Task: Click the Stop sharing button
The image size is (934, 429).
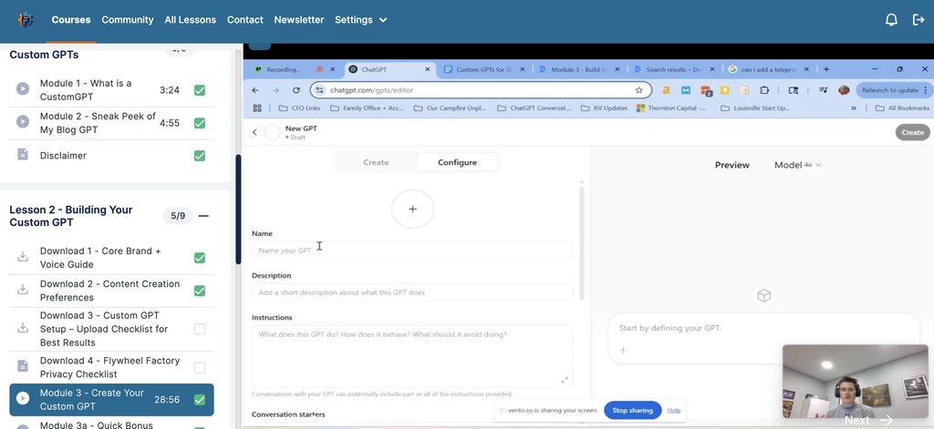Action: [633, 410]
